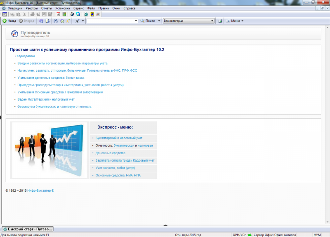
Task: Open Учитываем денежные средства: банк и касса
Action: (x=51, y=77)
